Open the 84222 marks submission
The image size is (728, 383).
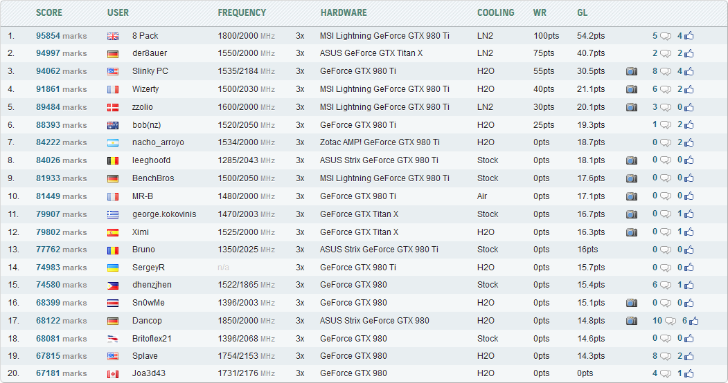(61, 142)
